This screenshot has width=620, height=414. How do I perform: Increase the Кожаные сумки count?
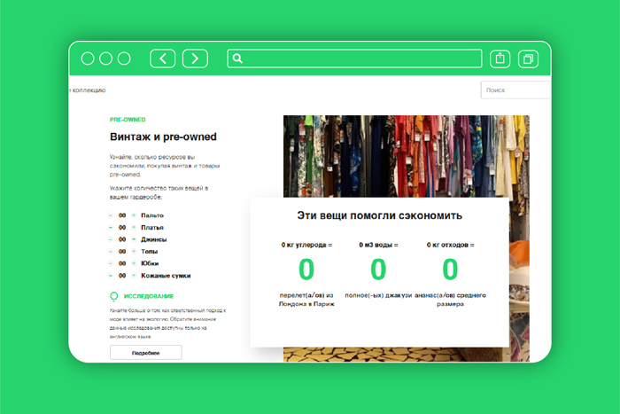pos(134,276)
